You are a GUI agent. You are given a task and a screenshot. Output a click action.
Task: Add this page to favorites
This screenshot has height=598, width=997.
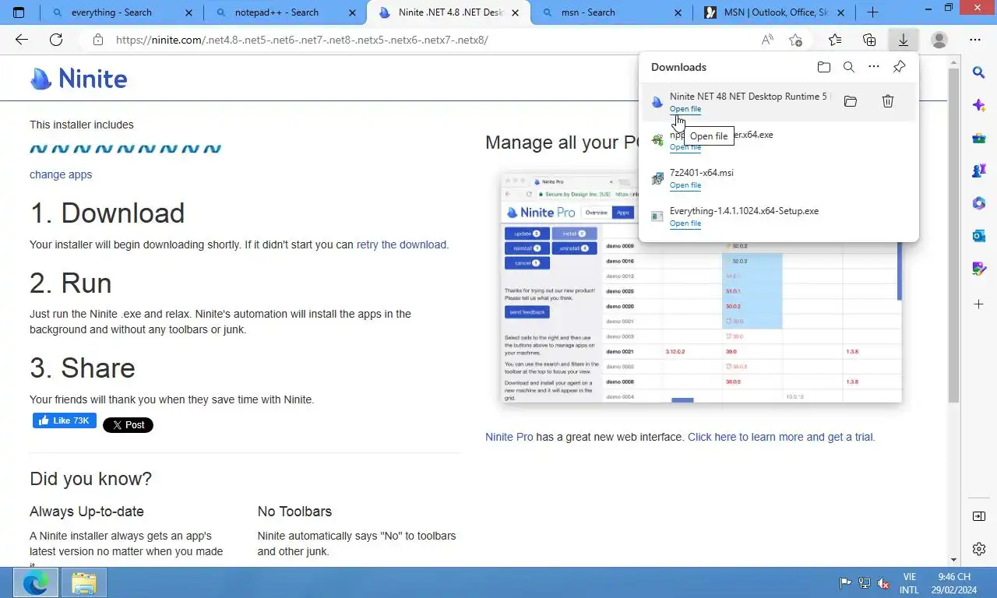(x=795, y=40)
